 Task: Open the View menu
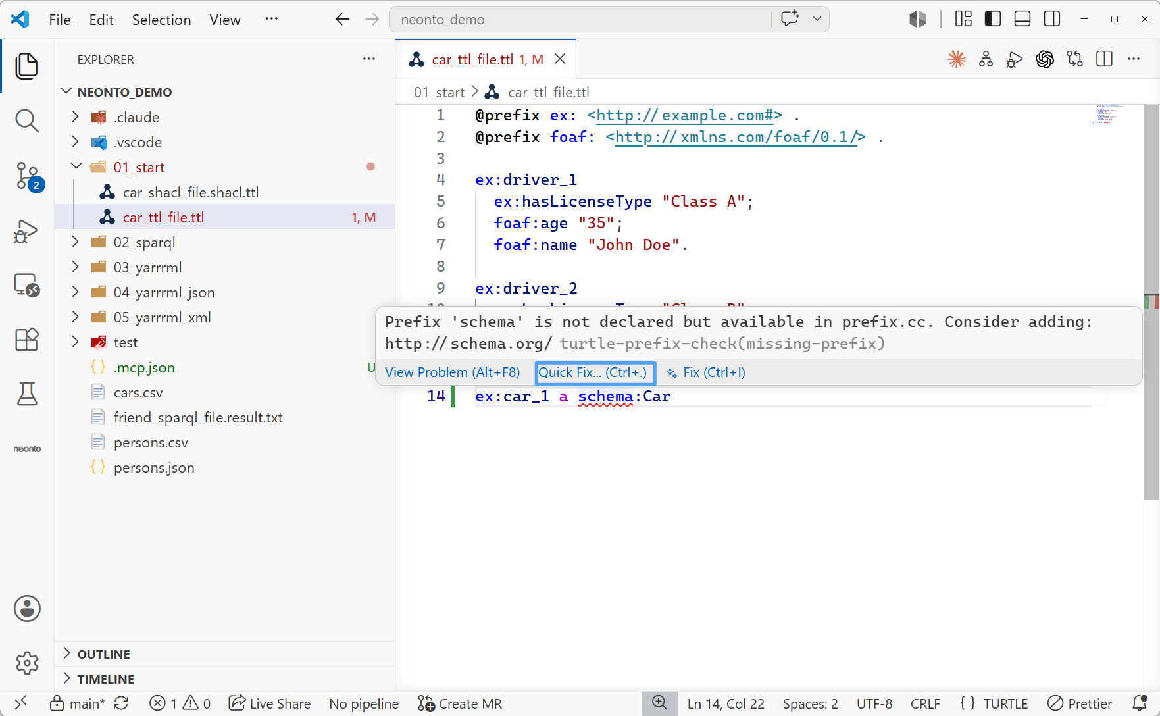225,20
